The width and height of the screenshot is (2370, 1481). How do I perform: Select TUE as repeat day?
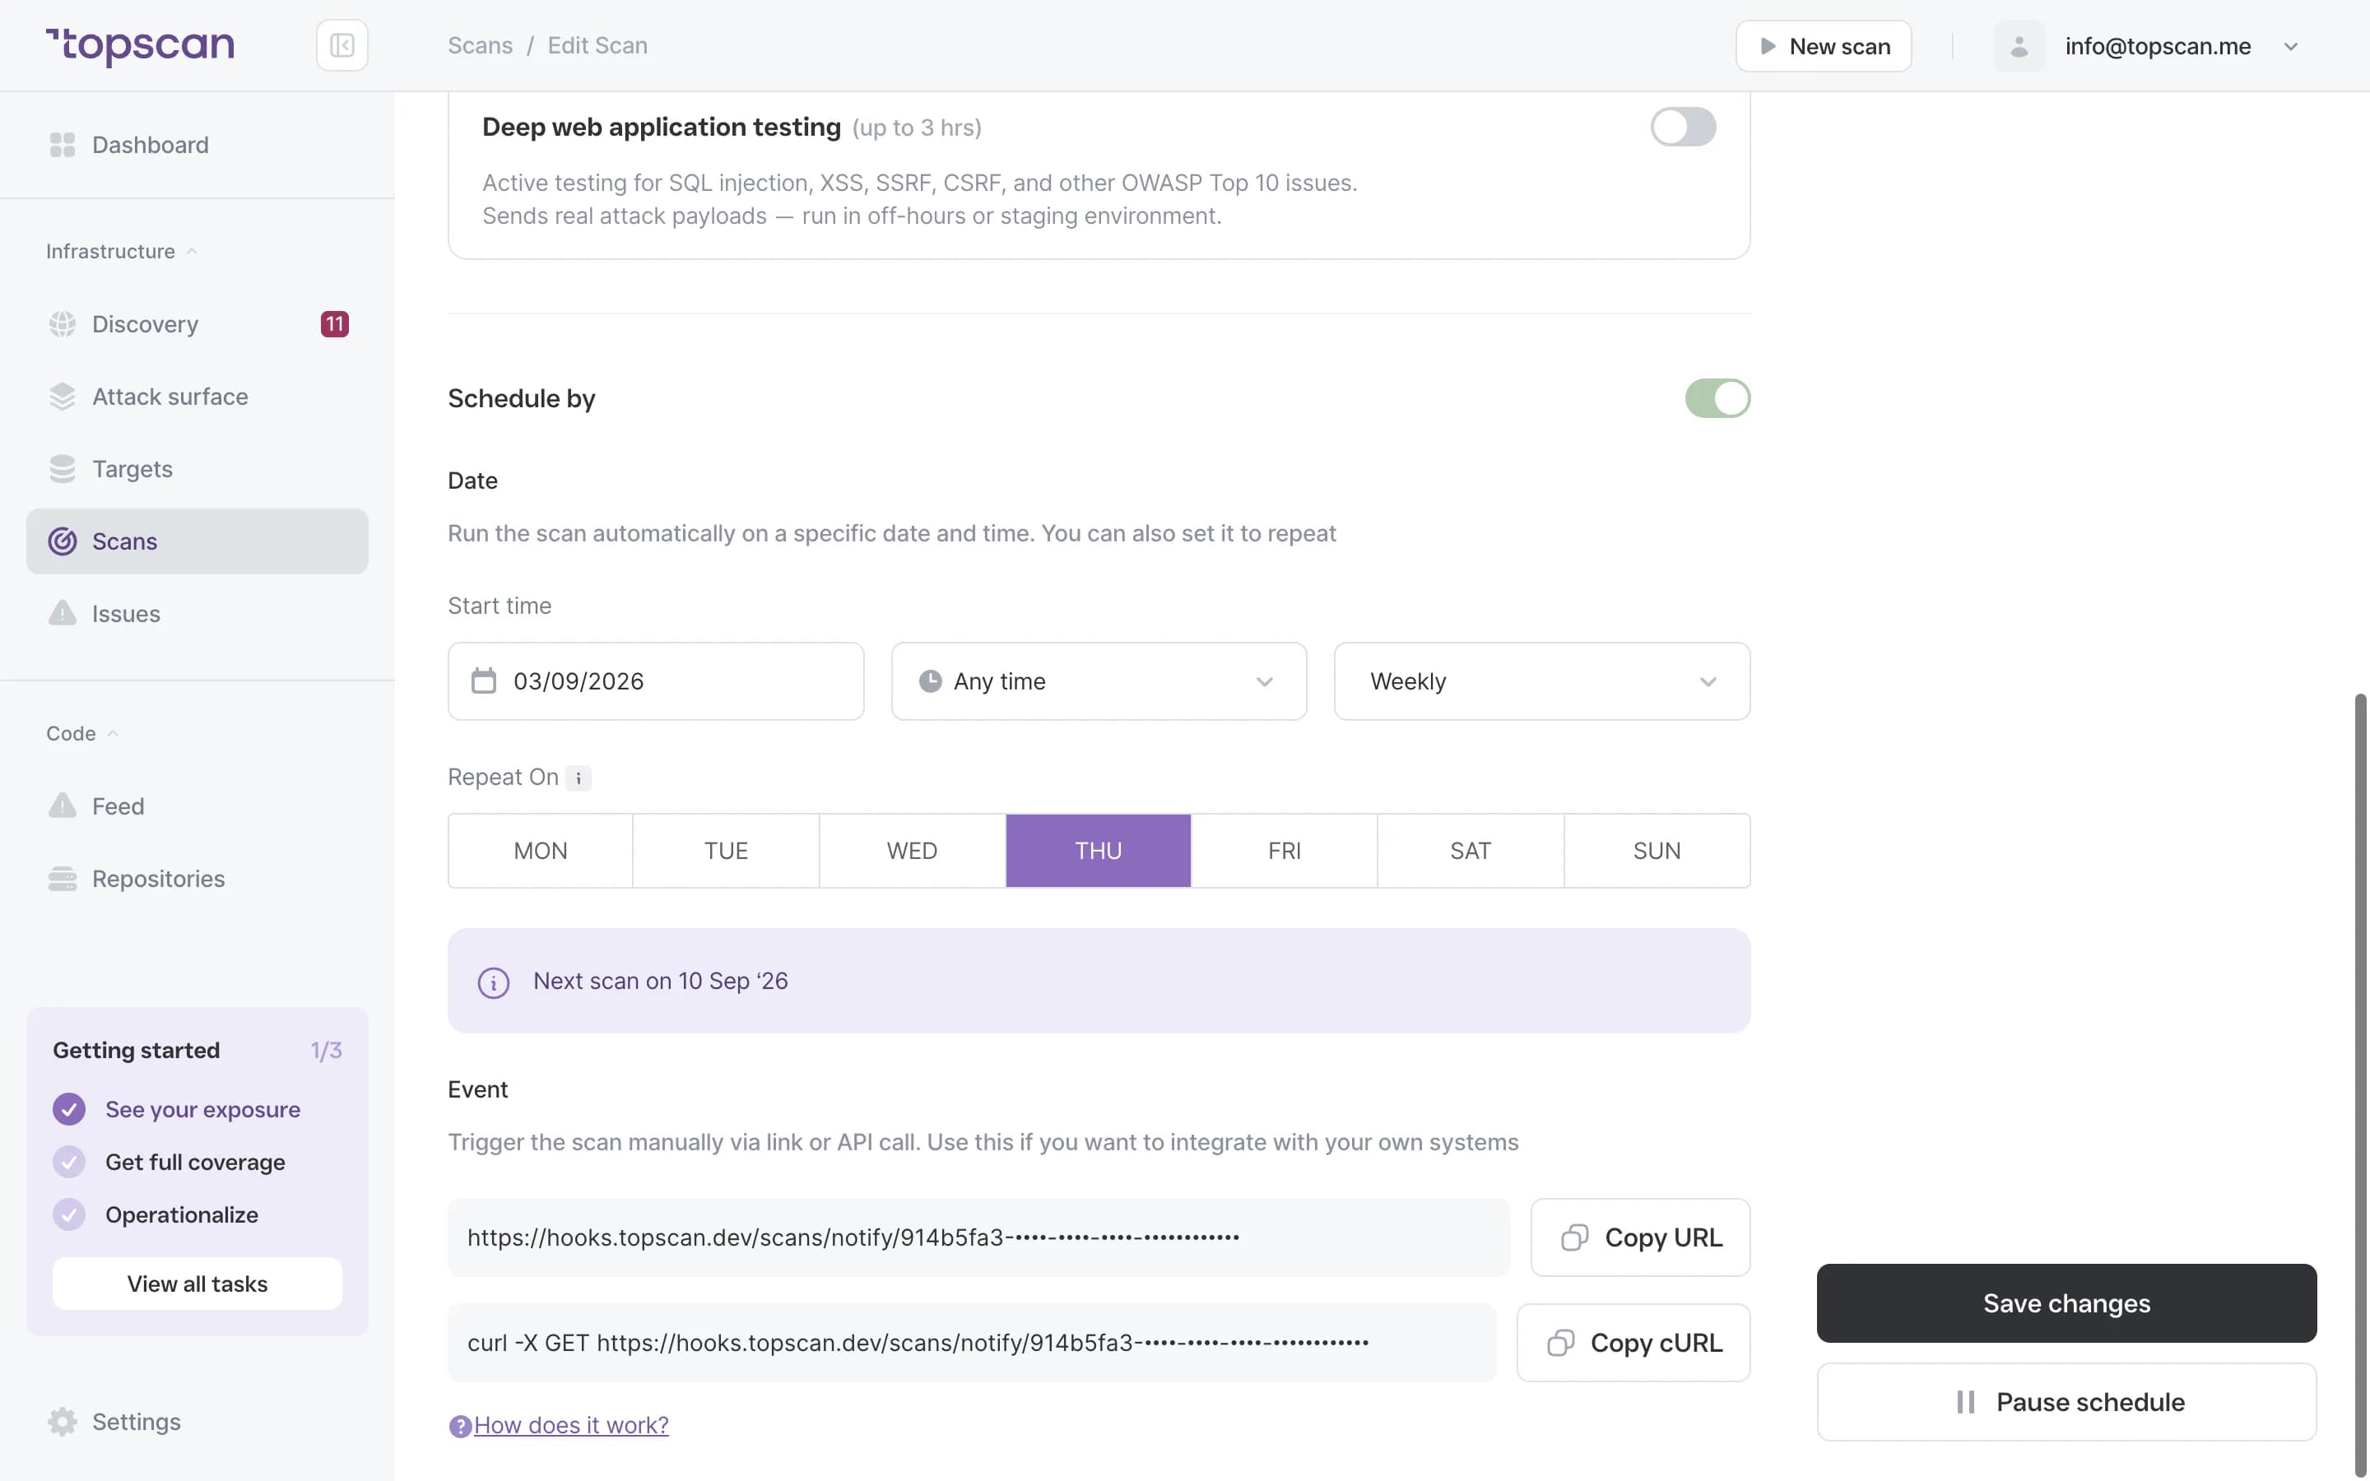click(726, 850)
